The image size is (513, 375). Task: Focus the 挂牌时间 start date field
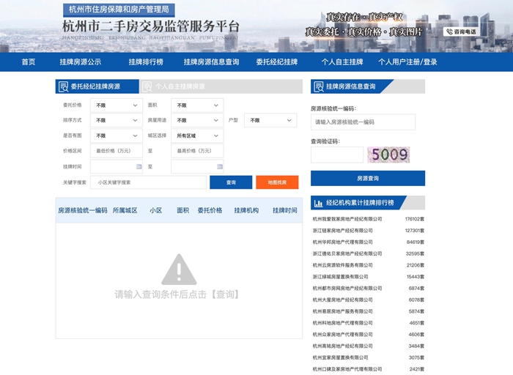pos(117,167)
